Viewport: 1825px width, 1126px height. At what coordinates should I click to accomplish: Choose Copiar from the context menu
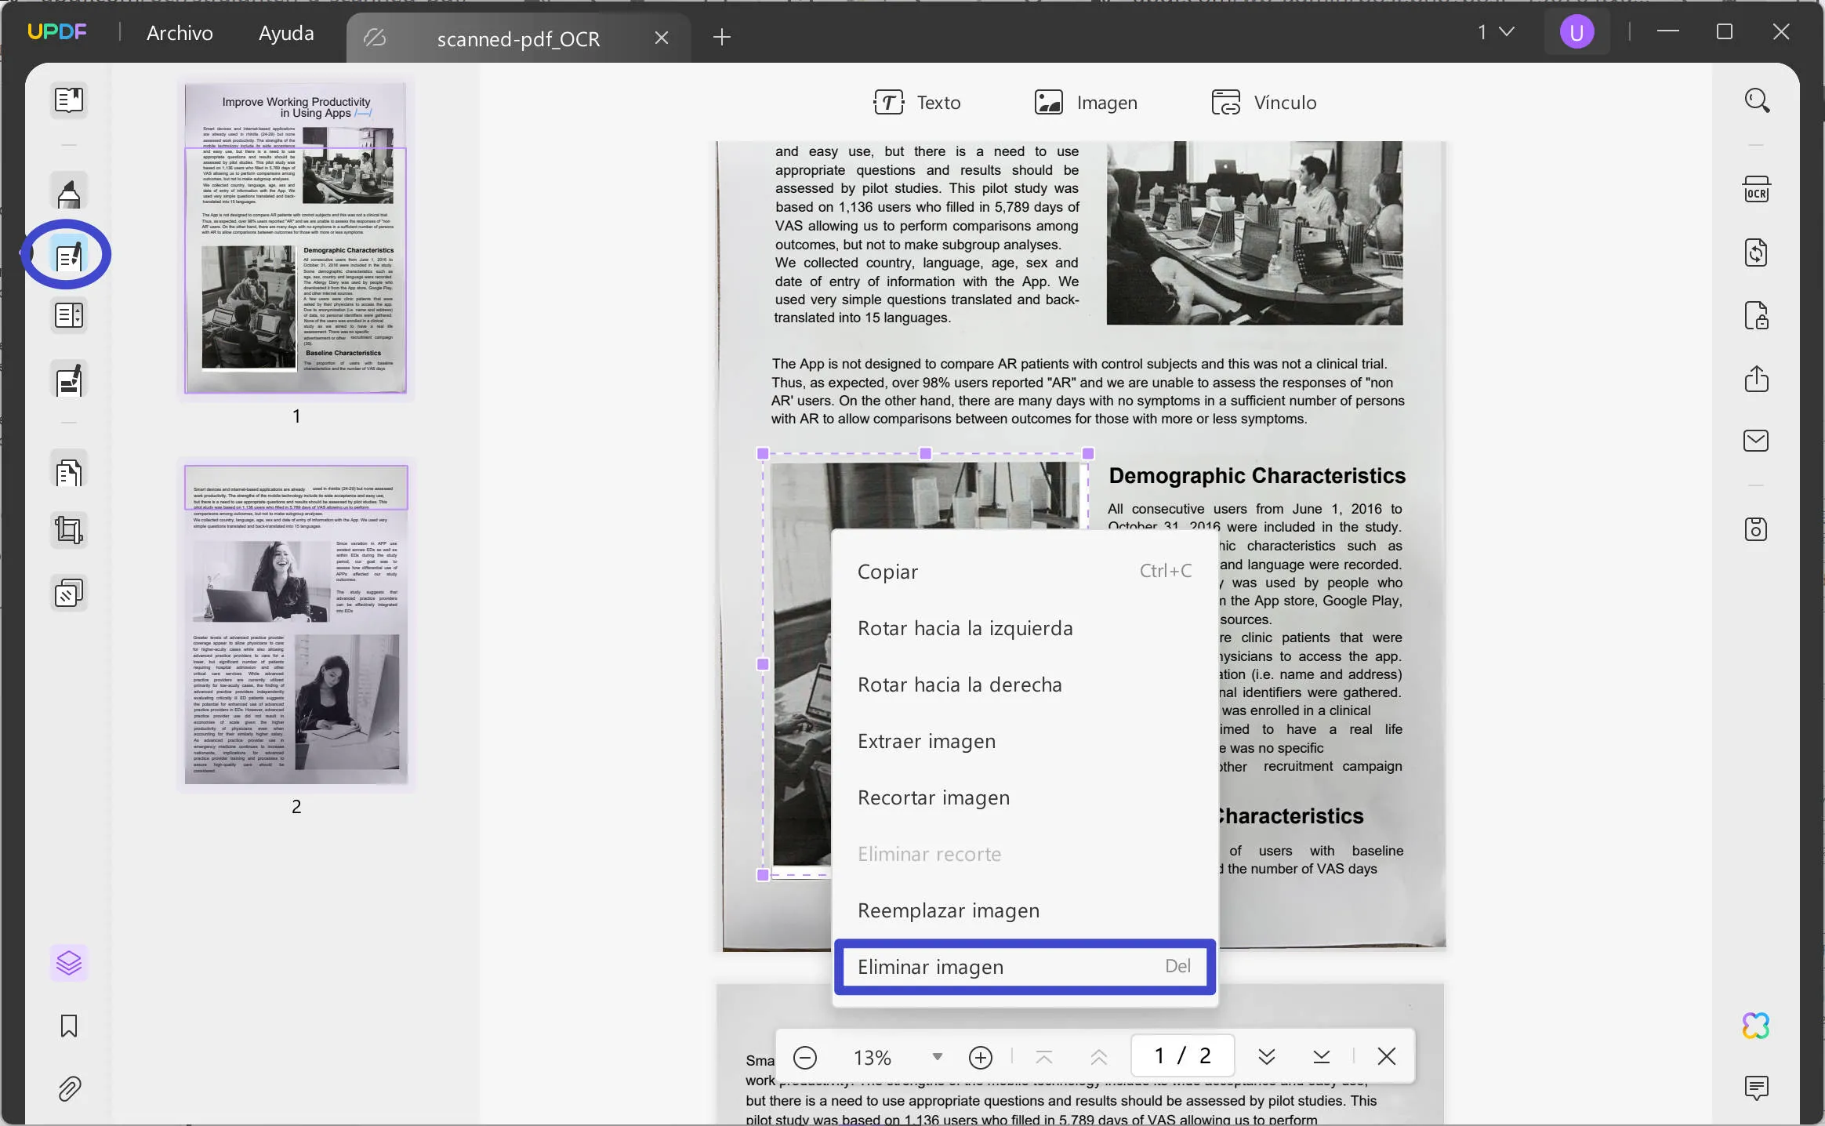coord(1025,572)
